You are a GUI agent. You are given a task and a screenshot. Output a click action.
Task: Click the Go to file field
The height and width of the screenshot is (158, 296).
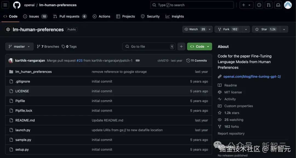(x=149, y=46)
